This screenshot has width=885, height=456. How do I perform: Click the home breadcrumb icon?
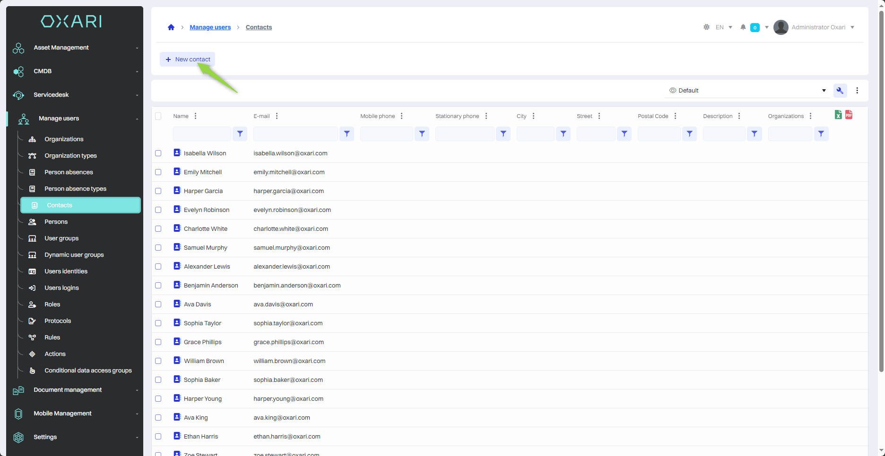pos(171,27)
